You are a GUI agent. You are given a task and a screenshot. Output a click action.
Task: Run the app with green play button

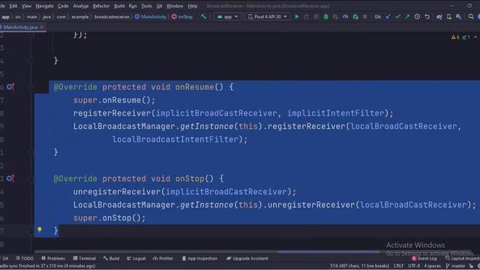tap(297, 16)
